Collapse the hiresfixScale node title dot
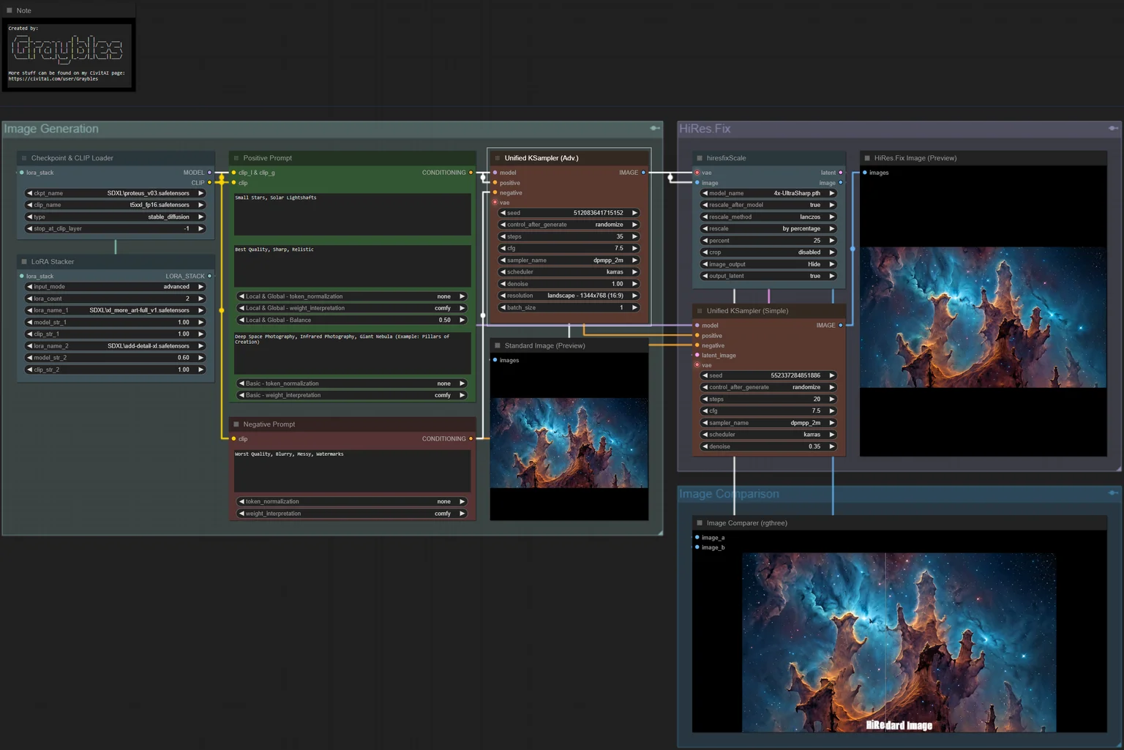This screenshot has width=1124, height=750. point(700,158)
